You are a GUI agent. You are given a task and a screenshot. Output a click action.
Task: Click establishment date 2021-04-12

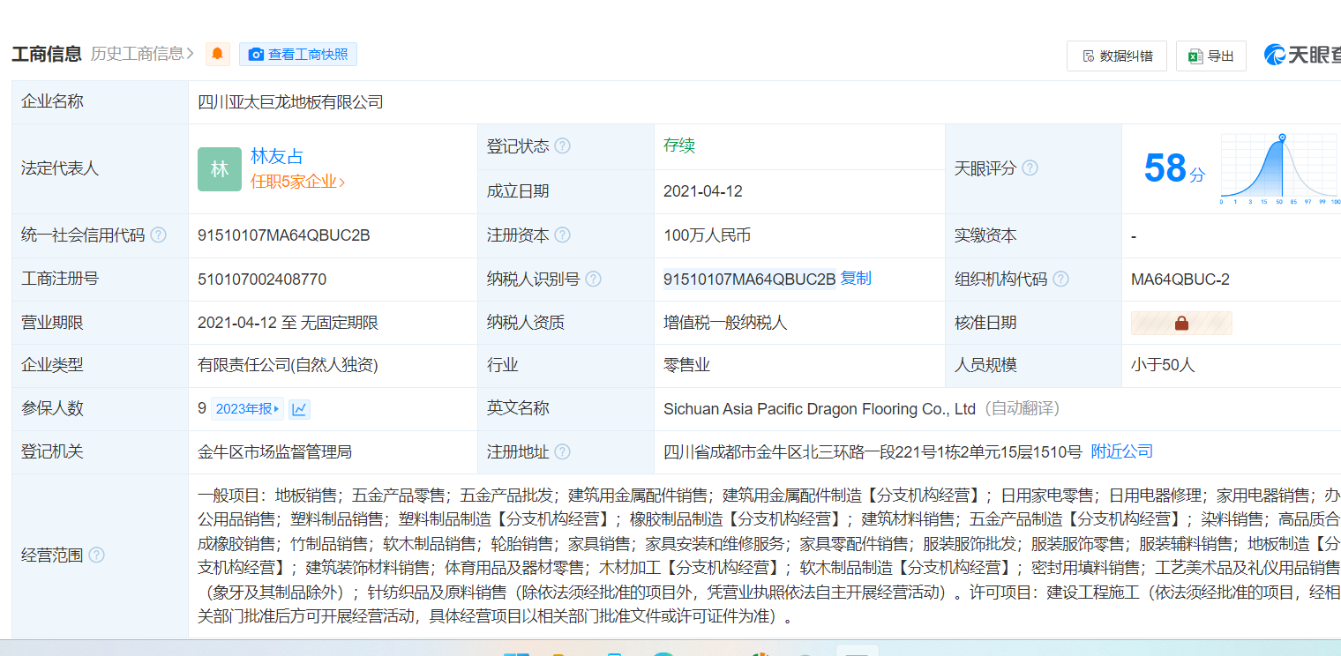pos(703,191)
